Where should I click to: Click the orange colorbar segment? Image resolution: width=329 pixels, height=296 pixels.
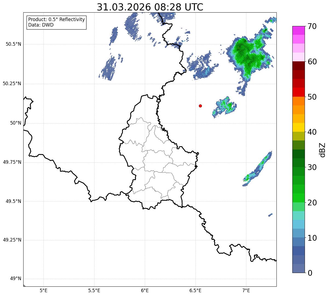coord(298,101)
